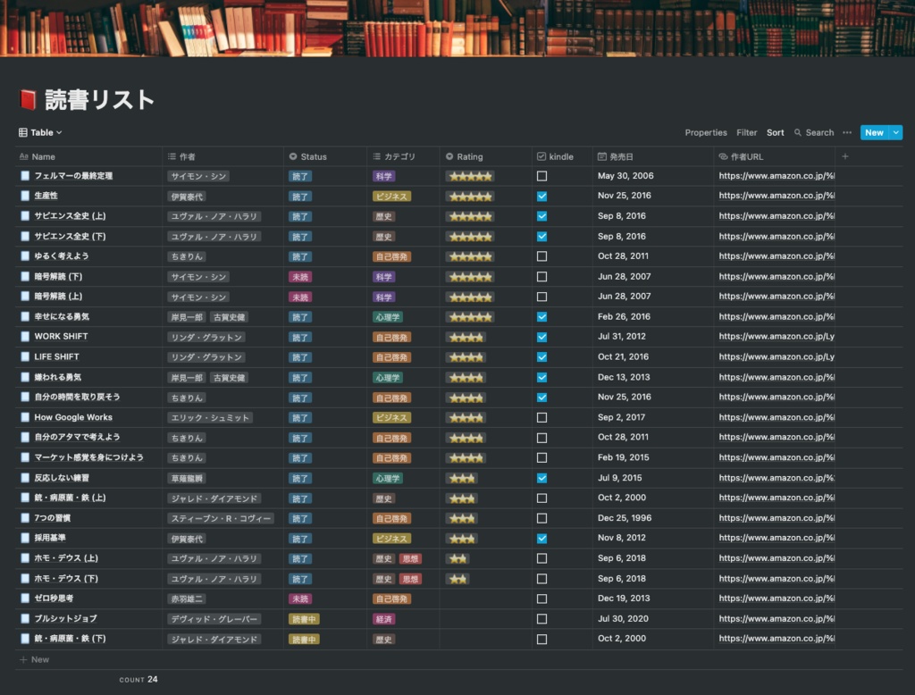The image size is (915, 695).
Task: Click author tag デヴィッド・グレーバー
Action: (x=214, y=619)
